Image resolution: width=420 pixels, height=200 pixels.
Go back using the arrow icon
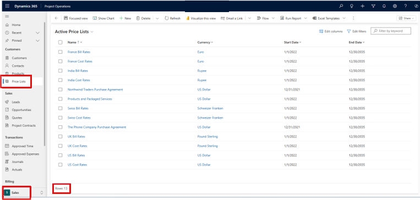click(x=56, y=19)
